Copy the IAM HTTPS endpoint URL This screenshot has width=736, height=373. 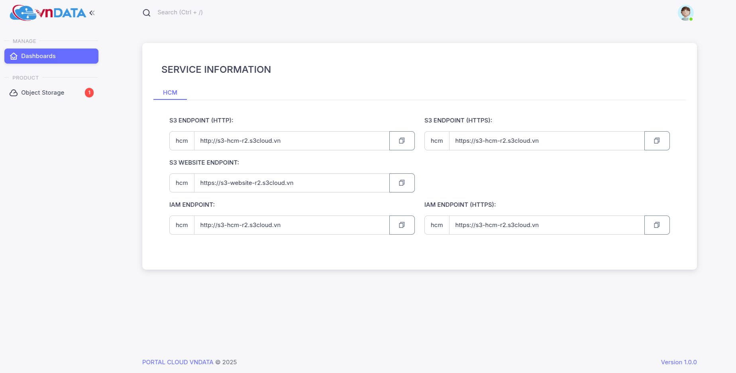point(657,225)
